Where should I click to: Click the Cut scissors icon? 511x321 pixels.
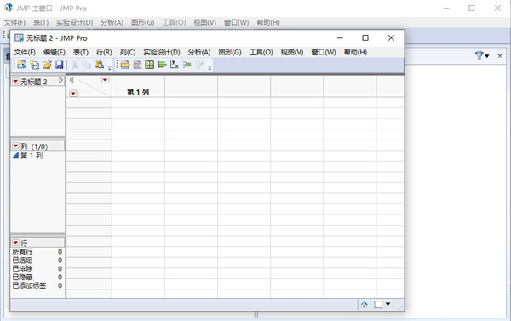[75, 65]
